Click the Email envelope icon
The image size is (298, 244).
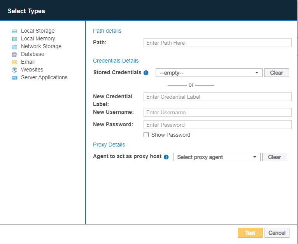(14, 62)
